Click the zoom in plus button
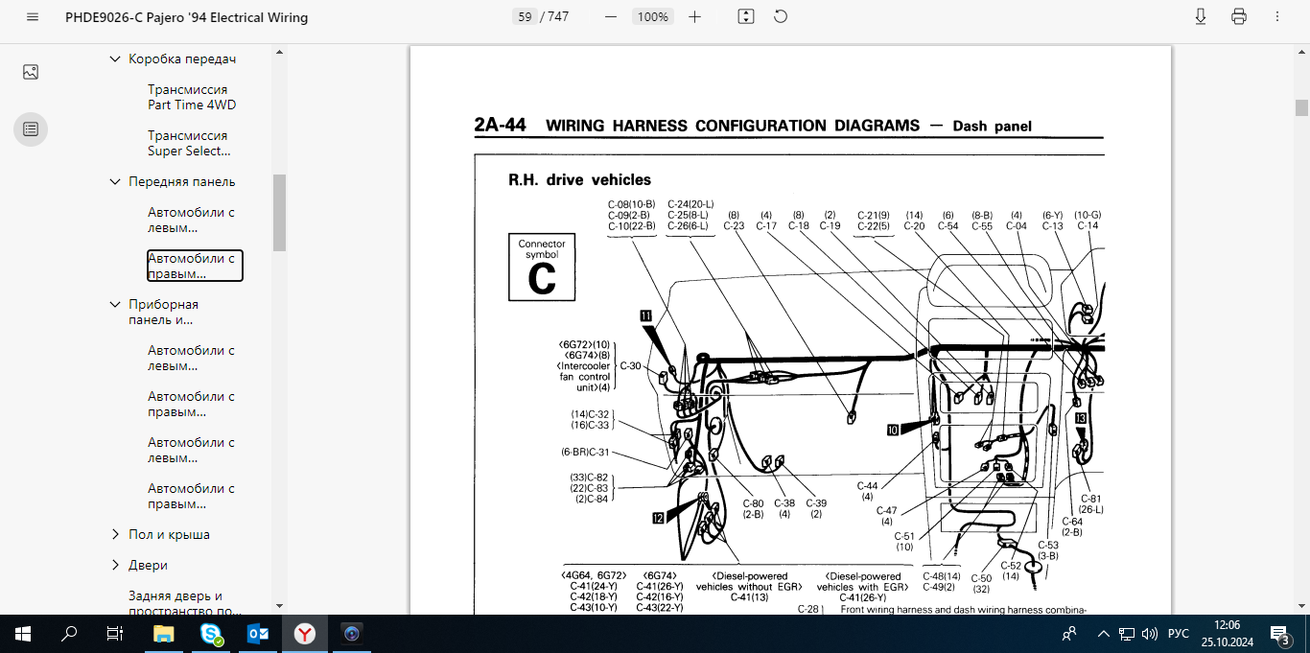Image resolution: width=1310 pixels, height=653 pixels. 695,16
